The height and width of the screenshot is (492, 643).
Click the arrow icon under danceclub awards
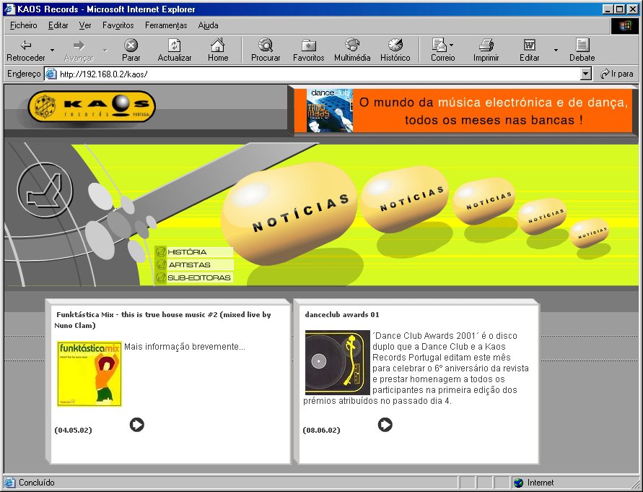(385, 425)
